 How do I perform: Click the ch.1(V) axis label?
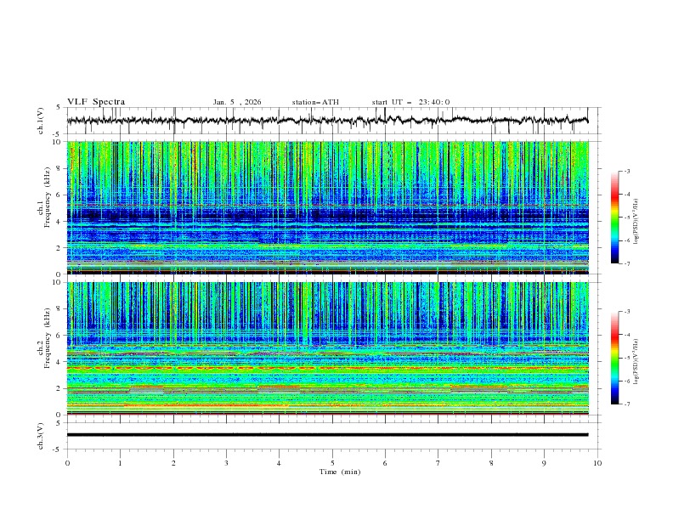coord(42,121)
